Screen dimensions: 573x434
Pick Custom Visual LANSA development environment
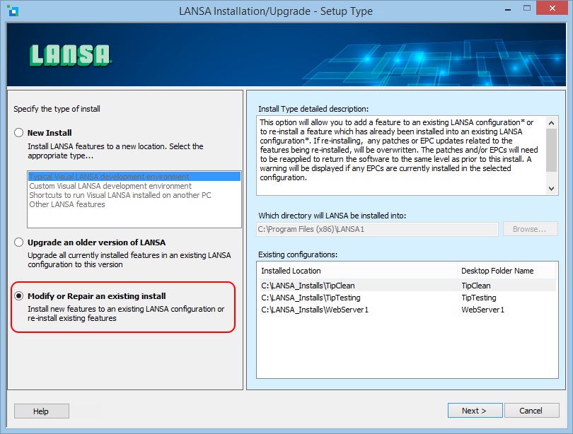pos(134,186)
